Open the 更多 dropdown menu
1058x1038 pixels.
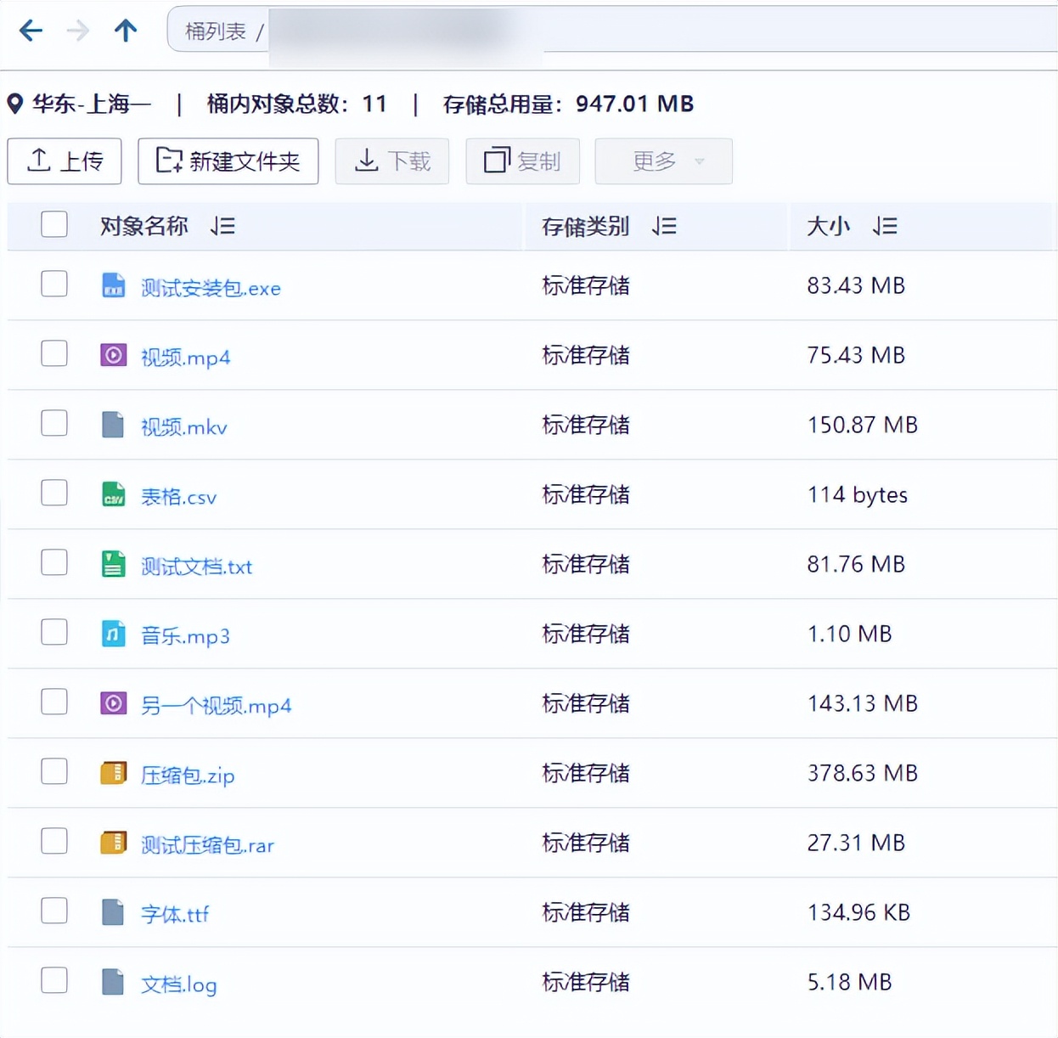coord(662,161)
